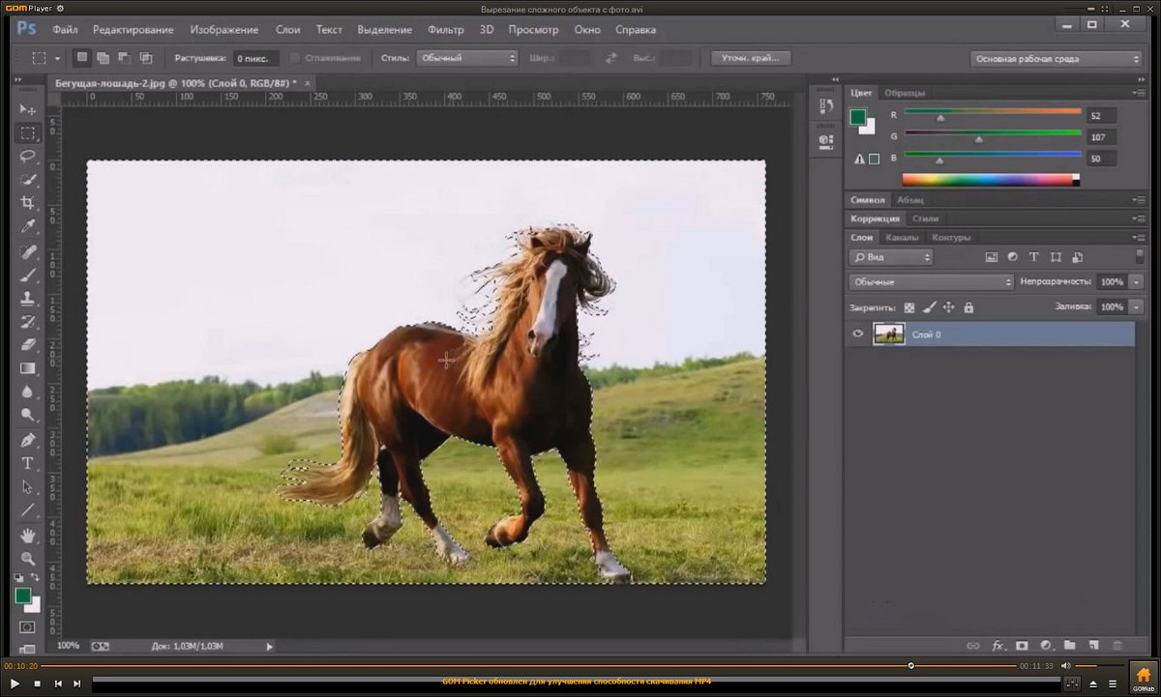1161x697 pixels.
Task: Open the Фильтр menu
Action: 445,30
